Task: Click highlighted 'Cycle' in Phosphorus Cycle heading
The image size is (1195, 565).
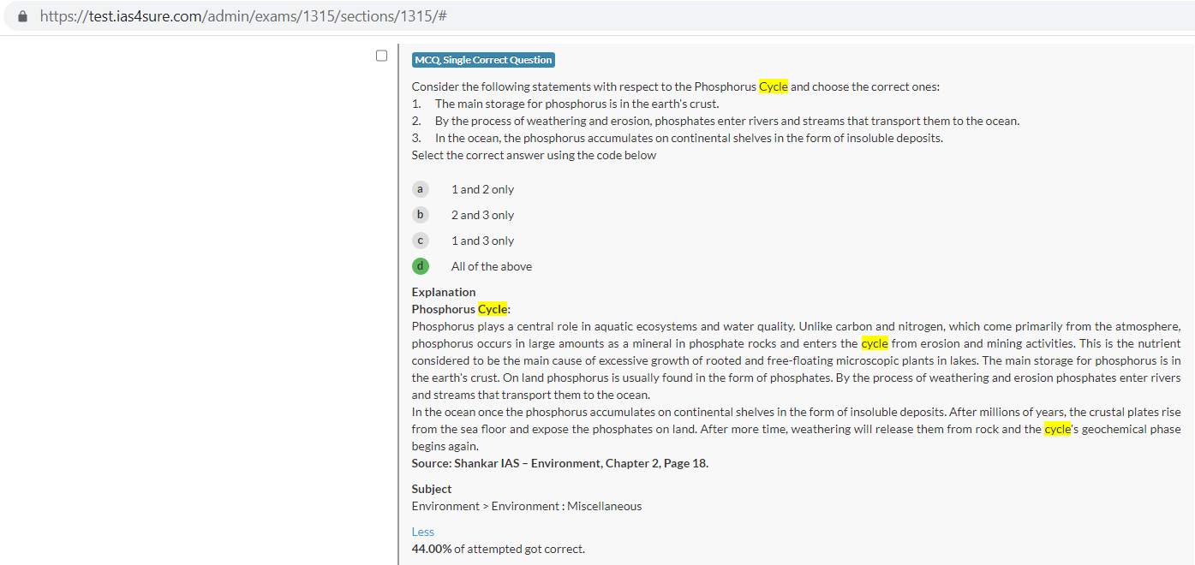Action: (x=493, y=309)
